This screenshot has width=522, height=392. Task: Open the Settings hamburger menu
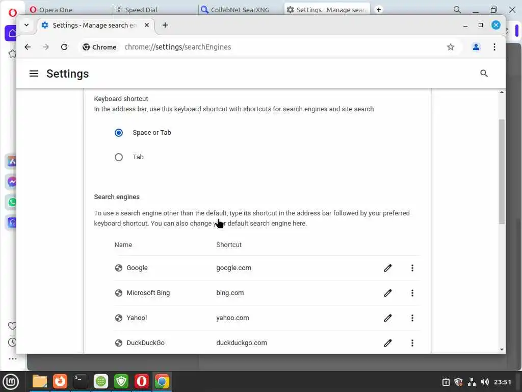pyautogui.click(x=34, y=73)
